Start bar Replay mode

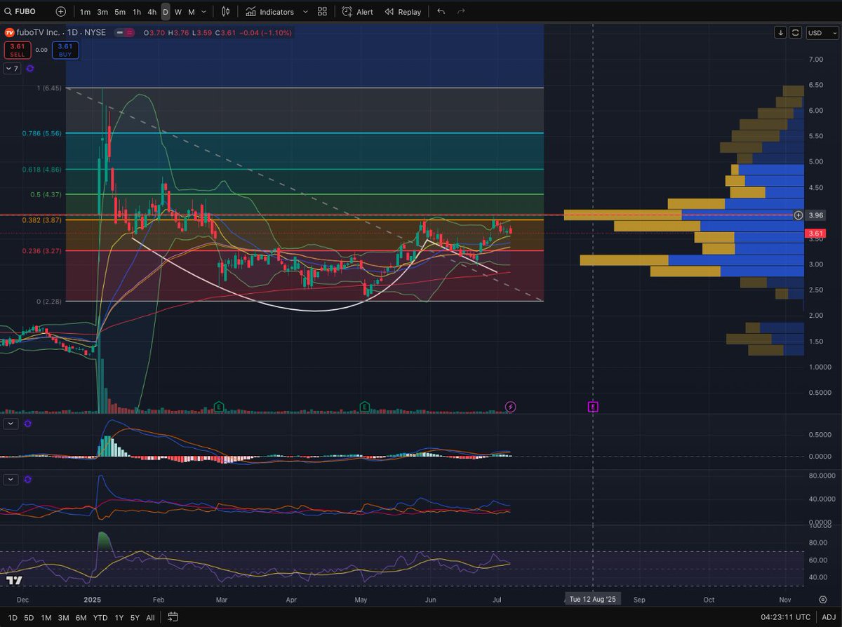[x=403, y=12]
